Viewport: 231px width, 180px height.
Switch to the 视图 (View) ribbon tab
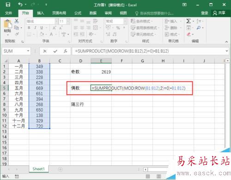(x=123, y=13)
